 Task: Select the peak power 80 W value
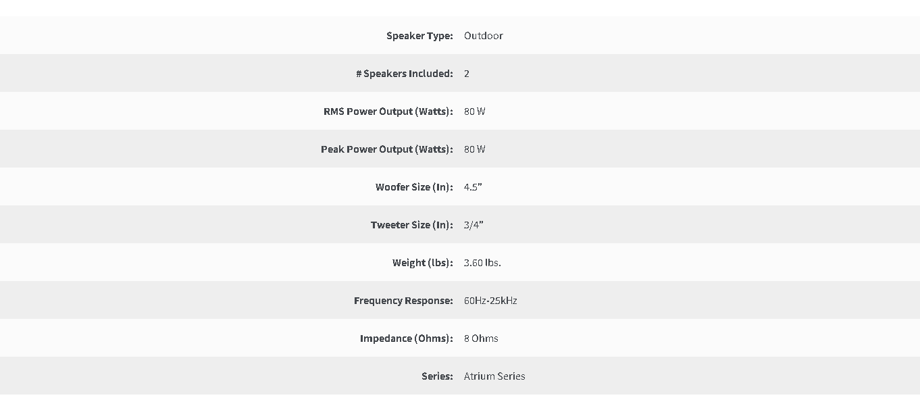(x=475, y=149)
